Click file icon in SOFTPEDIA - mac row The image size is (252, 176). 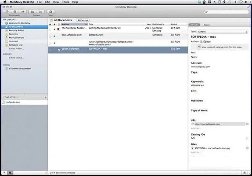click(59, 50)
